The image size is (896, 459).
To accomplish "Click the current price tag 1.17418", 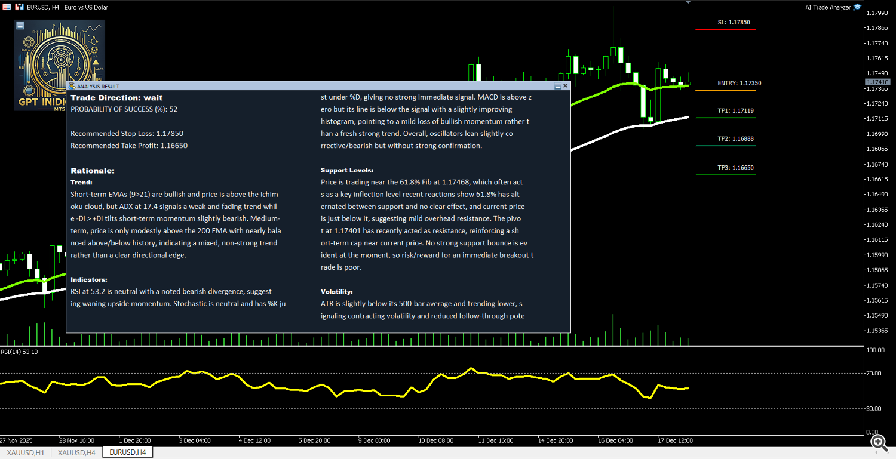I will click(x=877, y=82).
